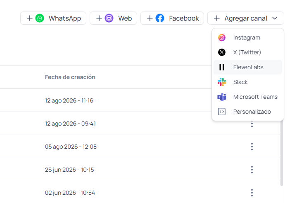Image resolution: width=292 pixels, height=203 pixels.
Task: Select Personalizado channel option
Action: tap(248, 112)
